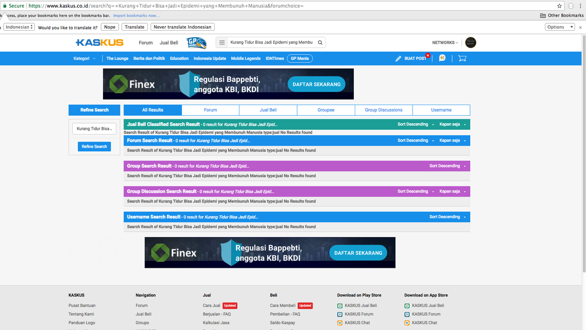The height and width of the screenshot is (330, 586).
Task: Switch to the Username tab
Action: (x=441, y=110)
